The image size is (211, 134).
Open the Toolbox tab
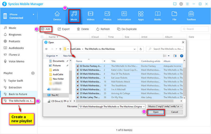tap(191, 16)
